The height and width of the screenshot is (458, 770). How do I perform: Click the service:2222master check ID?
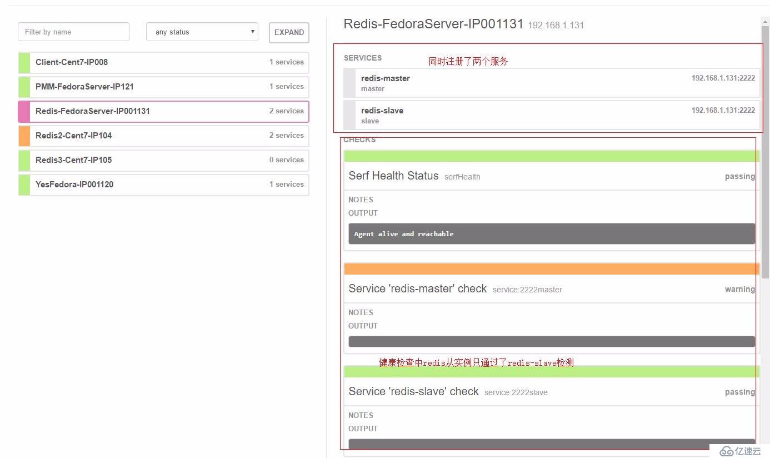527,290
